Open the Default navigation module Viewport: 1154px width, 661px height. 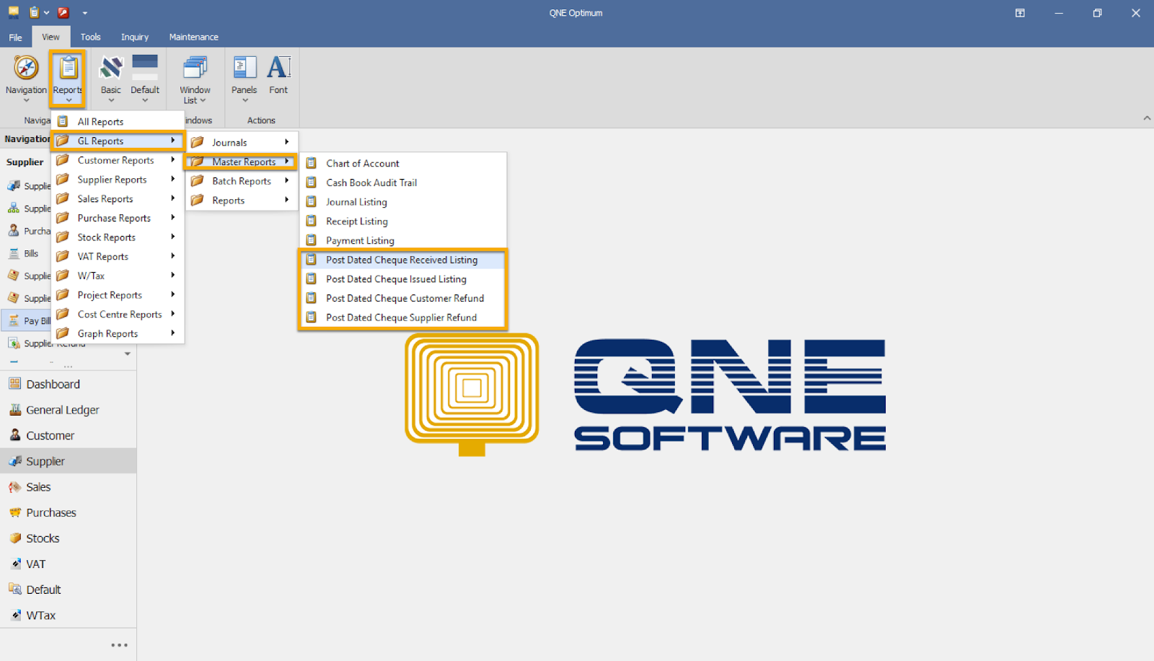pyautogui.click(x=68, y=590)
